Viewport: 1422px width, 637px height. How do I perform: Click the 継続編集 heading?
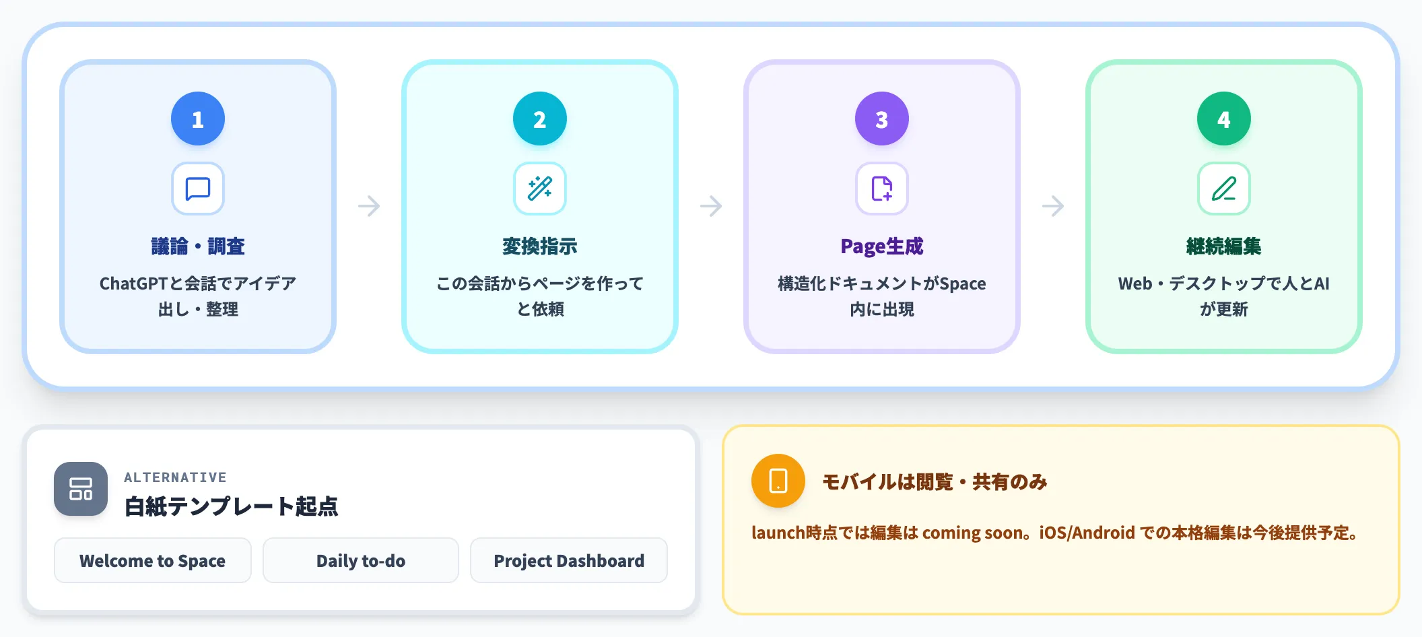click(x=1224, y=246)
